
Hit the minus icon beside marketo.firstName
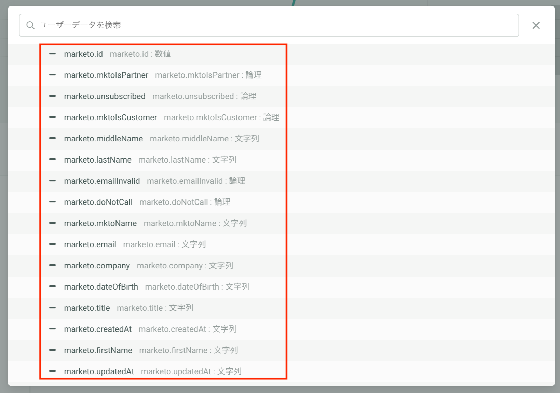point(52,350)
